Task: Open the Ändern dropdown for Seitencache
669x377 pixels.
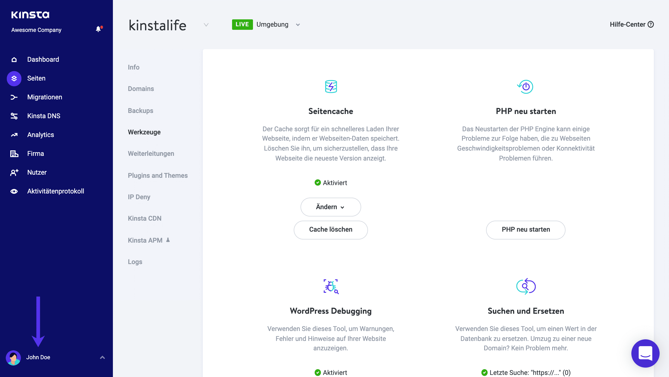Action: (331, 207)
